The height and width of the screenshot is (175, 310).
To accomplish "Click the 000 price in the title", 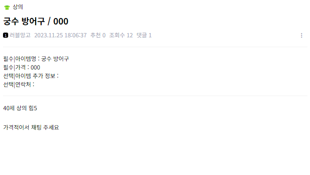I will tap(61, 21).
